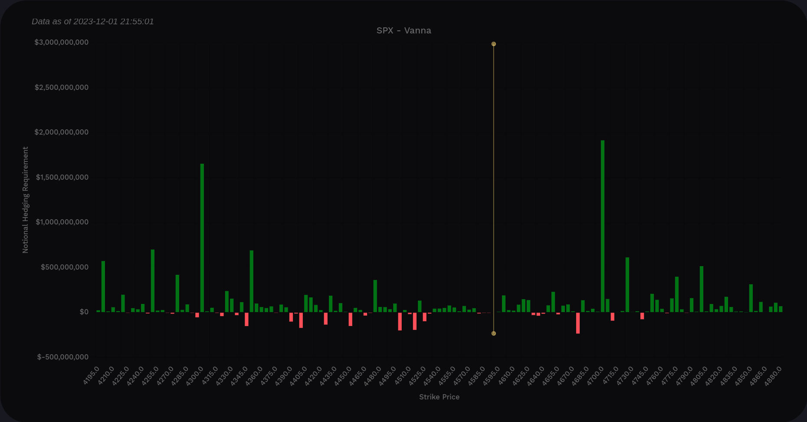807x422 pixels.
Task: Click the tall green bar at the 4300 strike
Action: point(202,238)
